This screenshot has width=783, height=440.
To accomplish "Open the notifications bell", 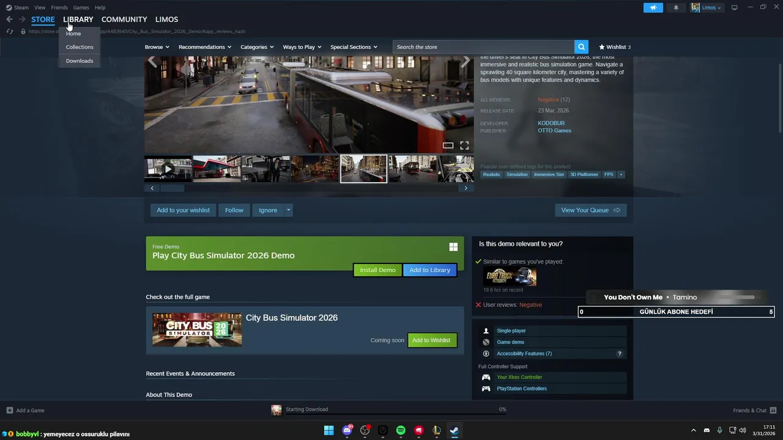I will [x=676, y=7].
